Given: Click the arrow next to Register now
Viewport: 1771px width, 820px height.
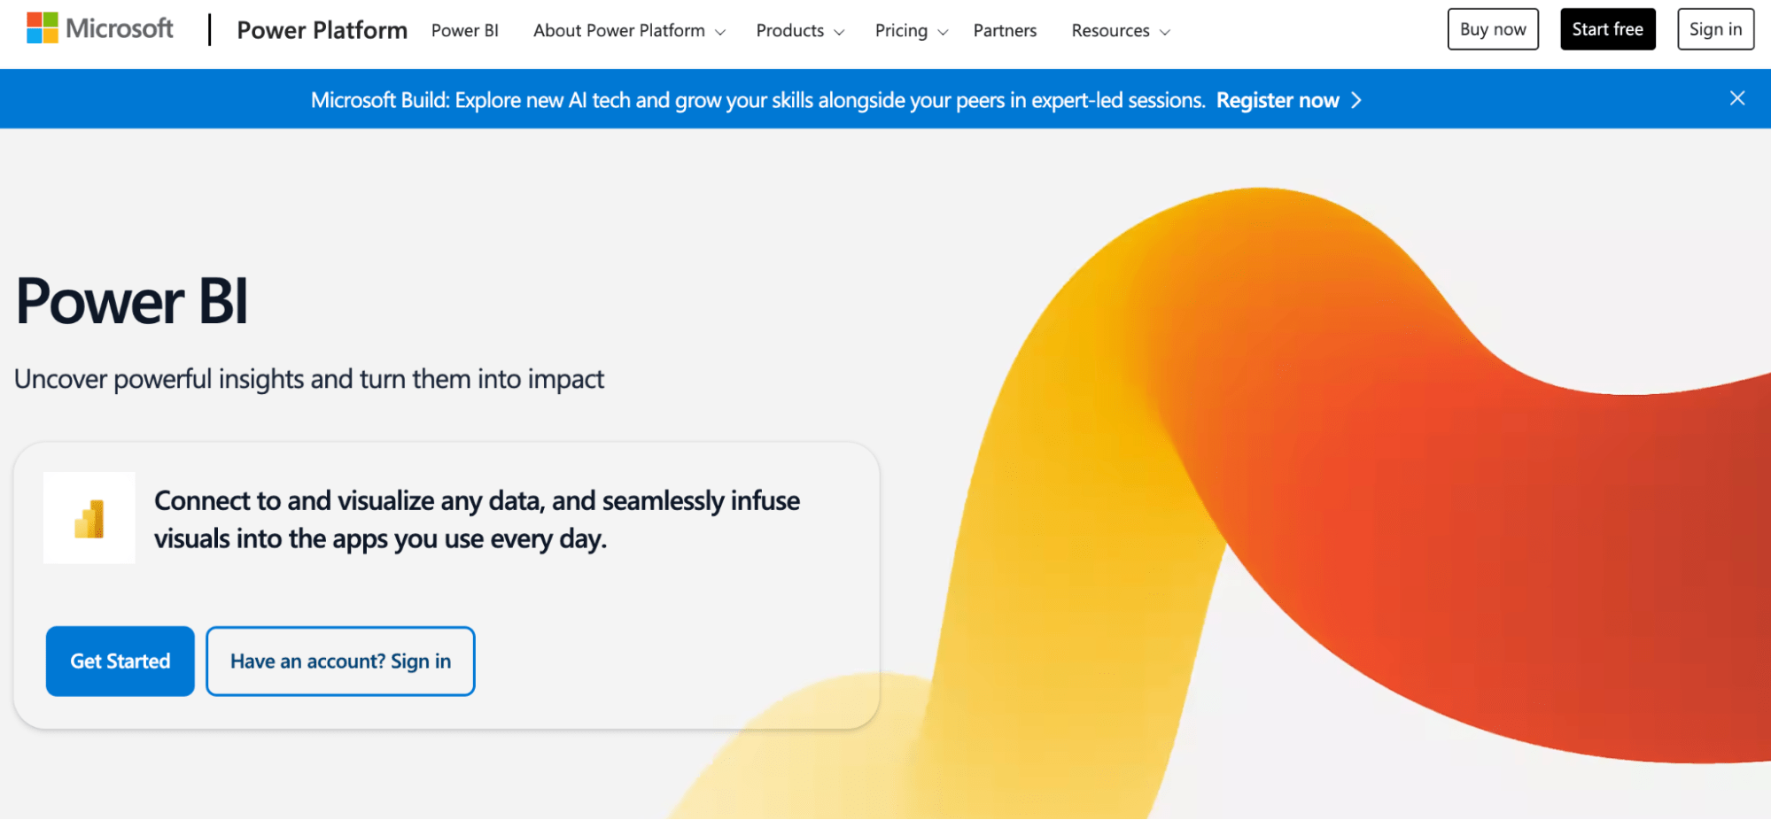Looking at the screenshot, I should (x=1355, y=100).
